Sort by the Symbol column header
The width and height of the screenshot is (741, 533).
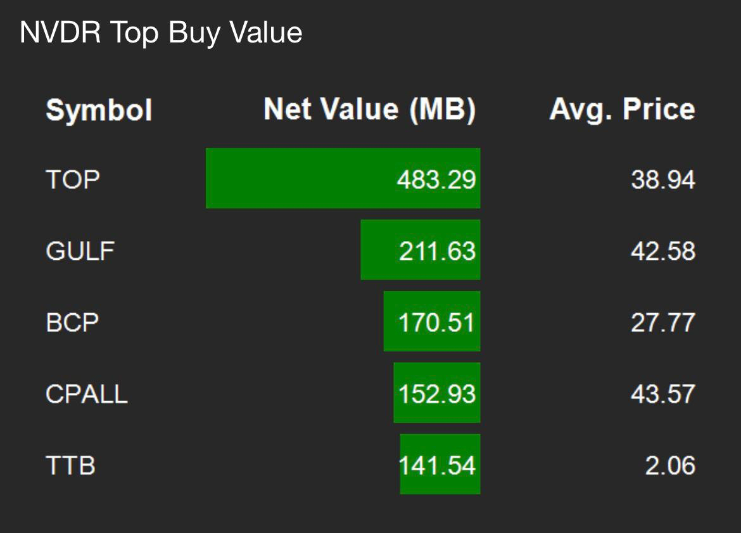[99, 111]
